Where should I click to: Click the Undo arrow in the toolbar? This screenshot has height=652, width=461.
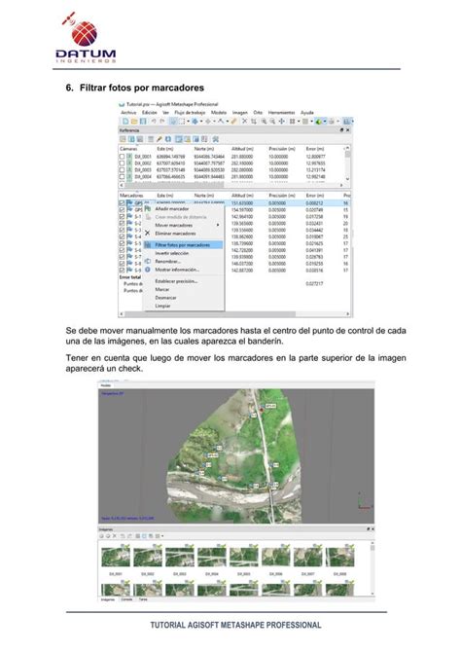tap(154, 121)
